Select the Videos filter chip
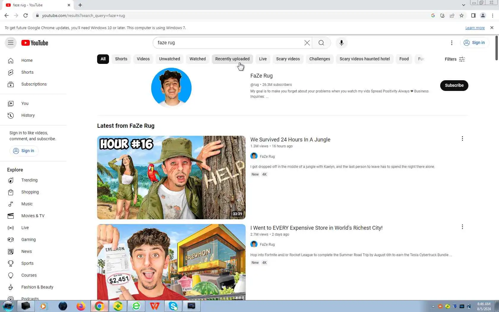This screenshot has height=312, width=499. 143,59
